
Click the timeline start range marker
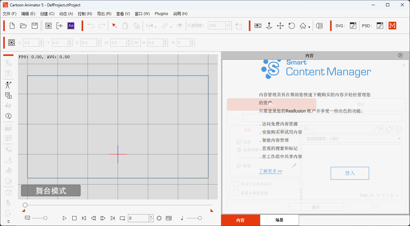[23, 210]
